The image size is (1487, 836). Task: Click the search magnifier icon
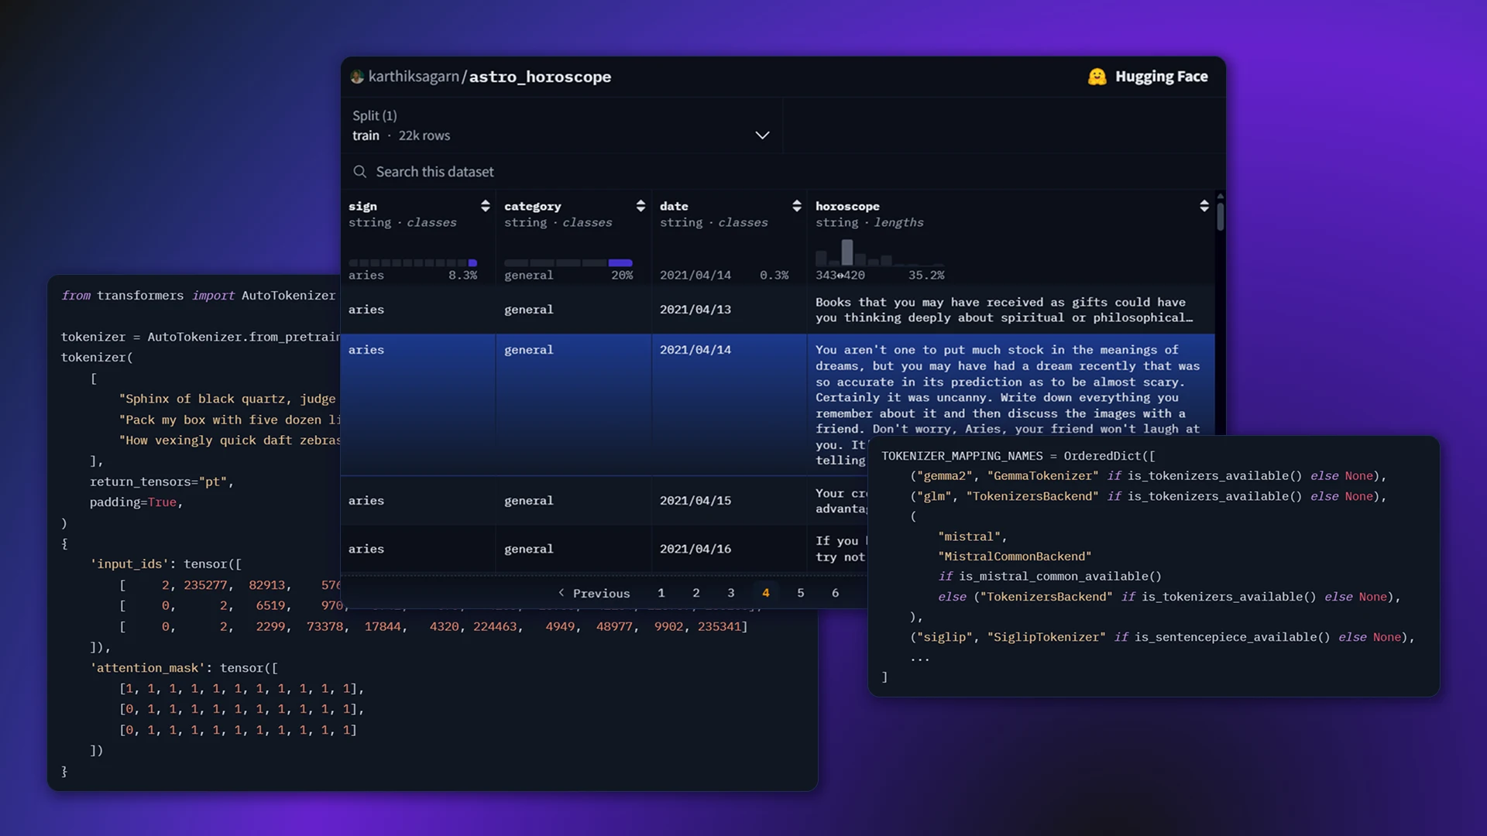pos(360,172)
